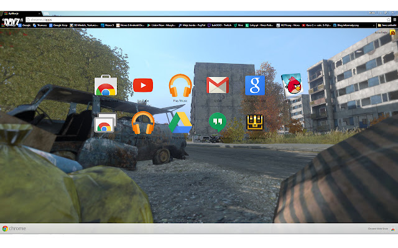This screenshot has height=248, width=398.
Task: Launch the yellow treasure chest game app
Action: [x=255, y=123]
